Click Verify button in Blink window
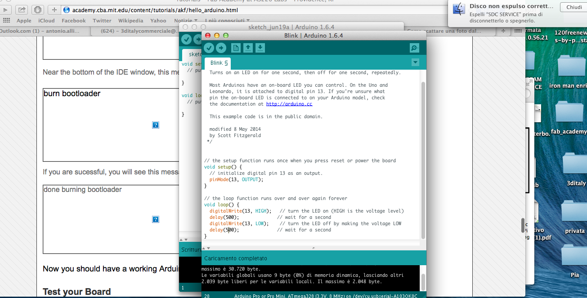587x298 pixels. point(209,48)
